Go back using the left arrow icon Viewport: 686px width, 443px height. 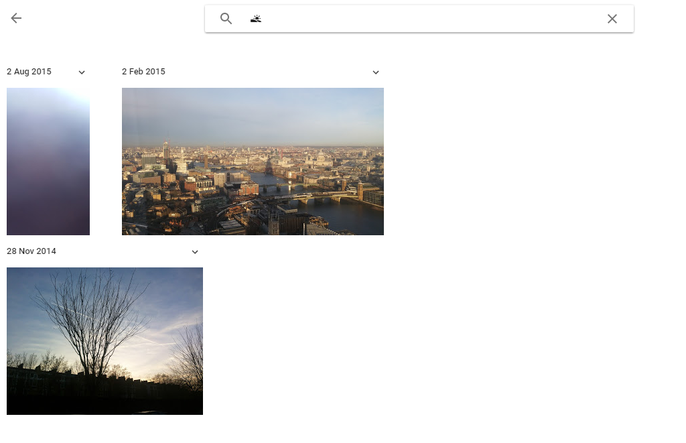(16, 19)
